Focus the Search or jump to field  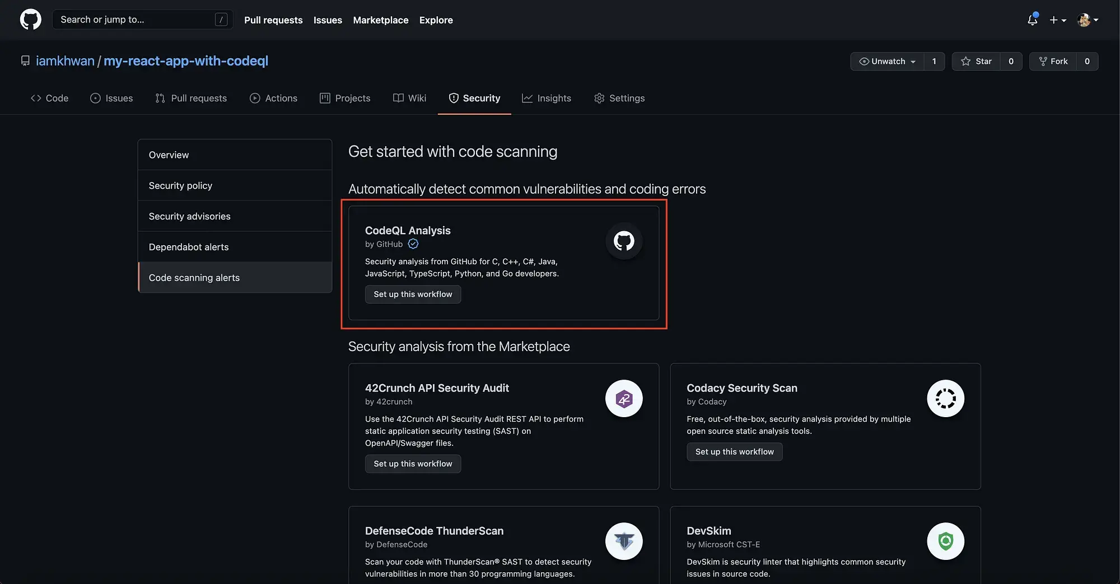pos(143,20)
